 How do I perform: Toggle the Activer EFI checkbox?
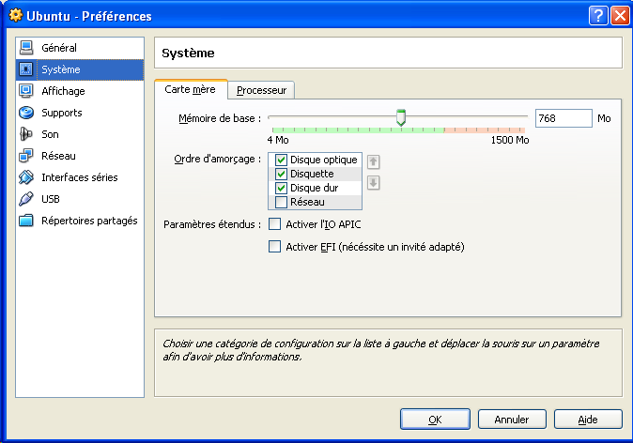[x=275, y=247]
